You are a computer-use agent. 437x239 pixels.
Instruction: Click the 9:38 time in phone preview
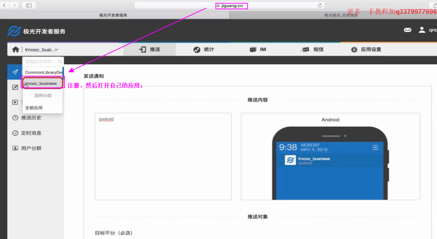point(288,147)
